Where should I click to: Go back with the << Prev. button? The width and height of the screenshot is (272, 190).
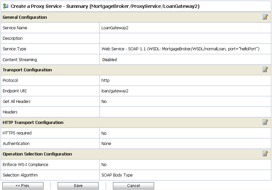[23, 186]
